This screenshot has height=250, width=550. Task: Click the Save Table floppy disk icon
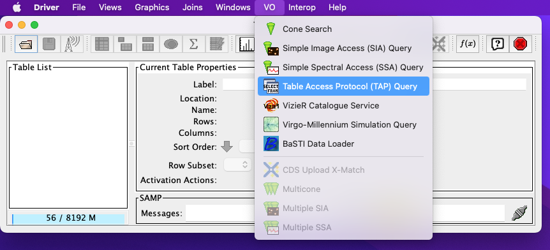point(49,44)
